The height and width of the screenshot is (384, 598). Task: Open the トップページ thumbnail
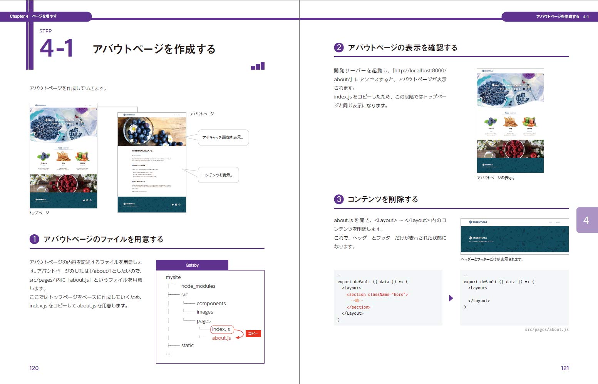point(64,155)
